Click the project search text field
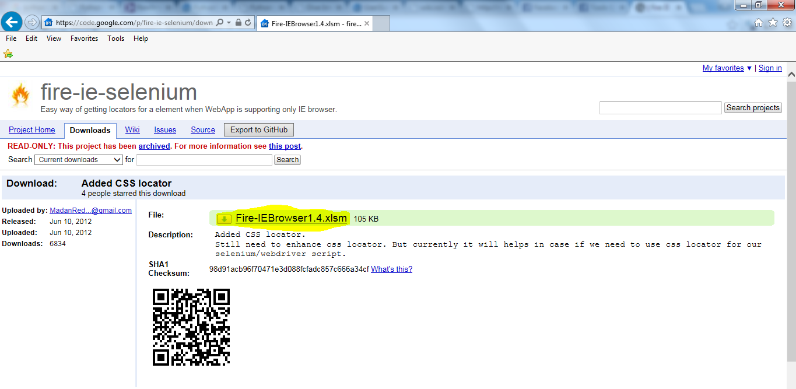The height and width of the screenshot is (389, 796). pyautogui.click(x=660, y=108)
